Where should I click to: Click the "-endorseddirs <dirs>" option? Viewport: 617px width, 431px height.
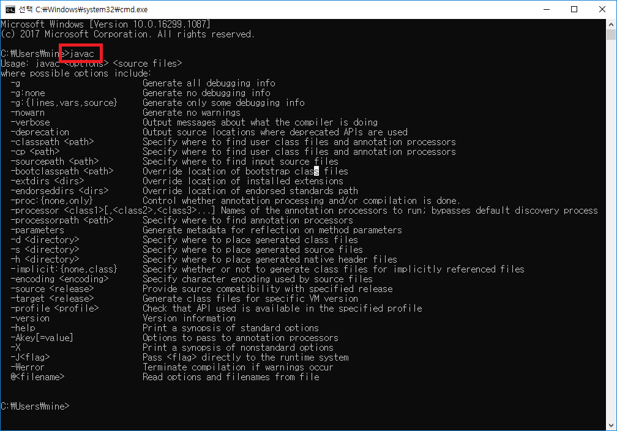click(x=59, y=191)
